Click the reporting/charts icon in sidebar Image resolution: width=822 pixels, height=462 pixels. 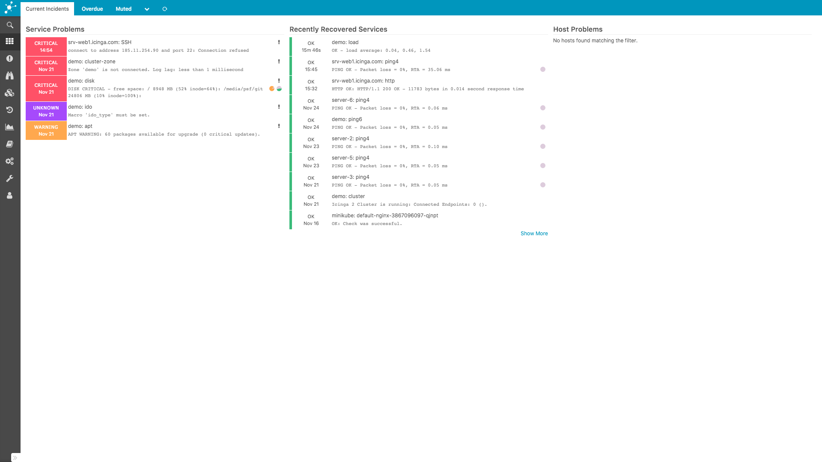[10, 127]
